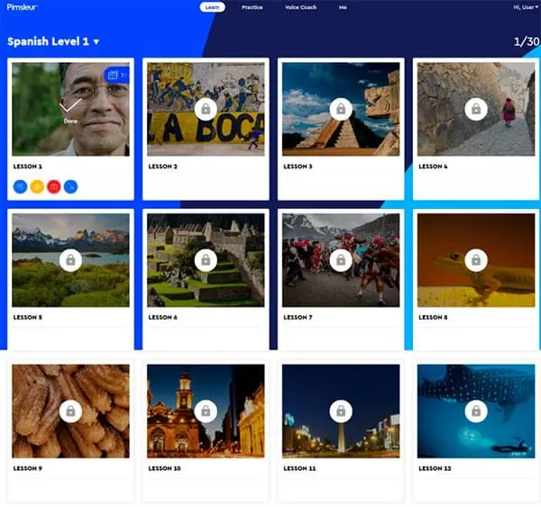Open the churros thumbnail for Lesson 9
The height and width of the screenshot is (507, 541).
tap(70, 412)
